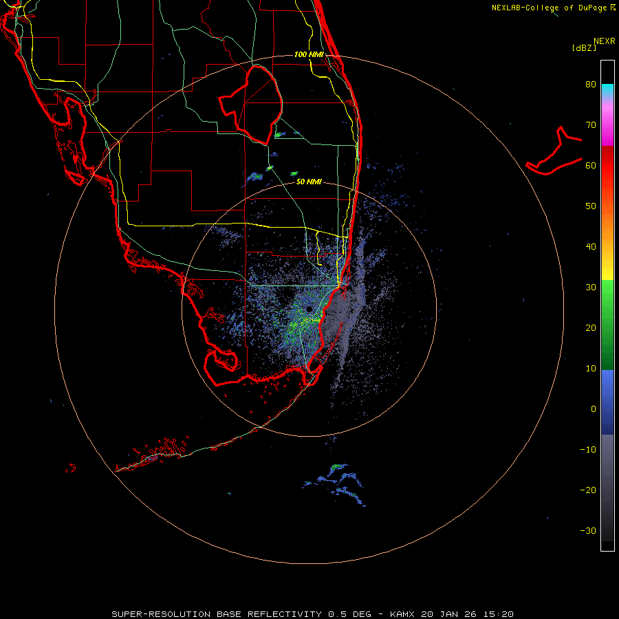Click the 100 NMI range ring label

pyautogui.click(x=309, y=54)
